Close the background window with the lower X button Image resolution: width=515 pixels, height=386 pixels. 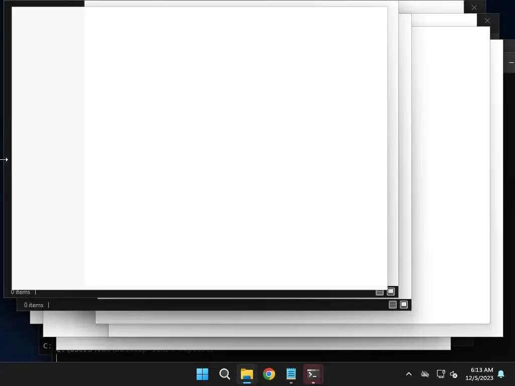point(487,21)
